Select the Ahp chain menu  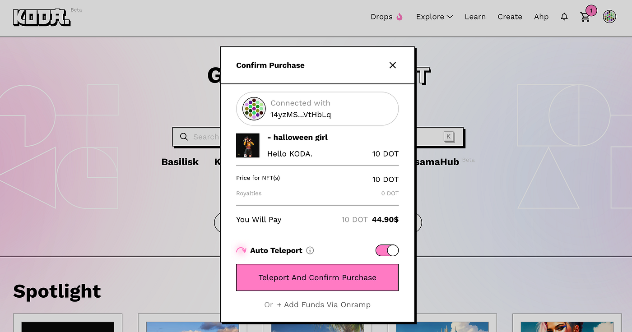pyautogui.click(x=541, y=17)
